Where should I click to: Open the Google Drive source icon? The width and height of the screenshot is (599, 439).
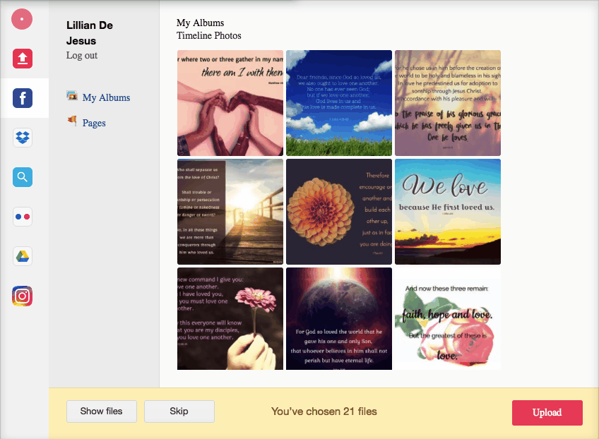[x=23, y=256]
